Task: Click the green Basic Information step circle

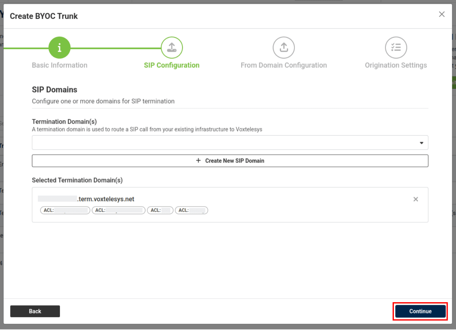Action: point(59,48)
